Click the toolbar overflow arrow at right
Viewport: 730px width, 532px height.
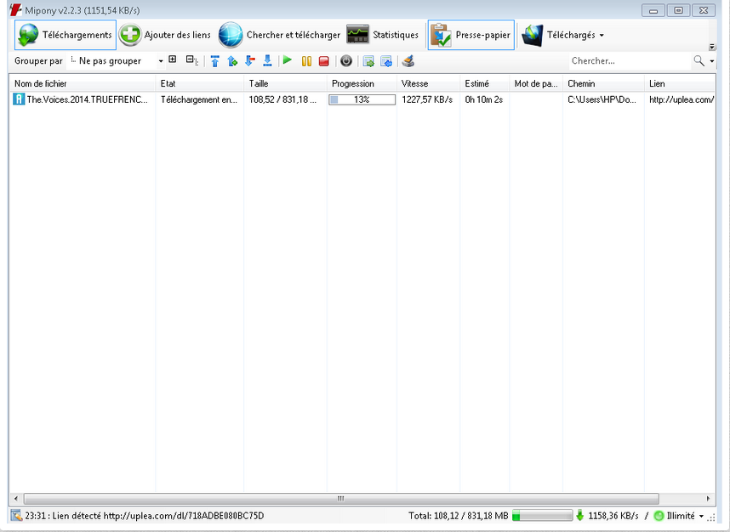click(x=712, y=47)
